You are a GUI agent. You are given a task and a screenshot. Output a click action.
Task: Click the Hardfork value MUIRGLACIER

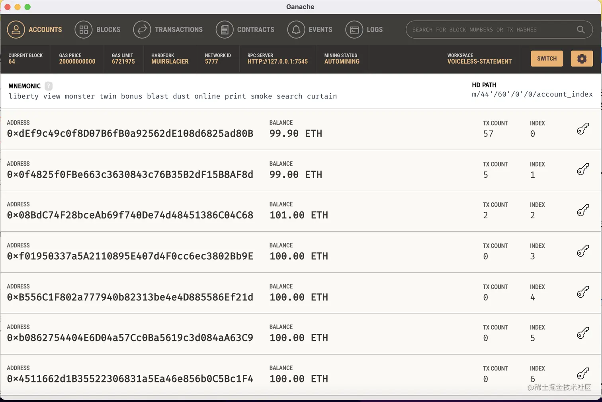(x=170, y=61)
